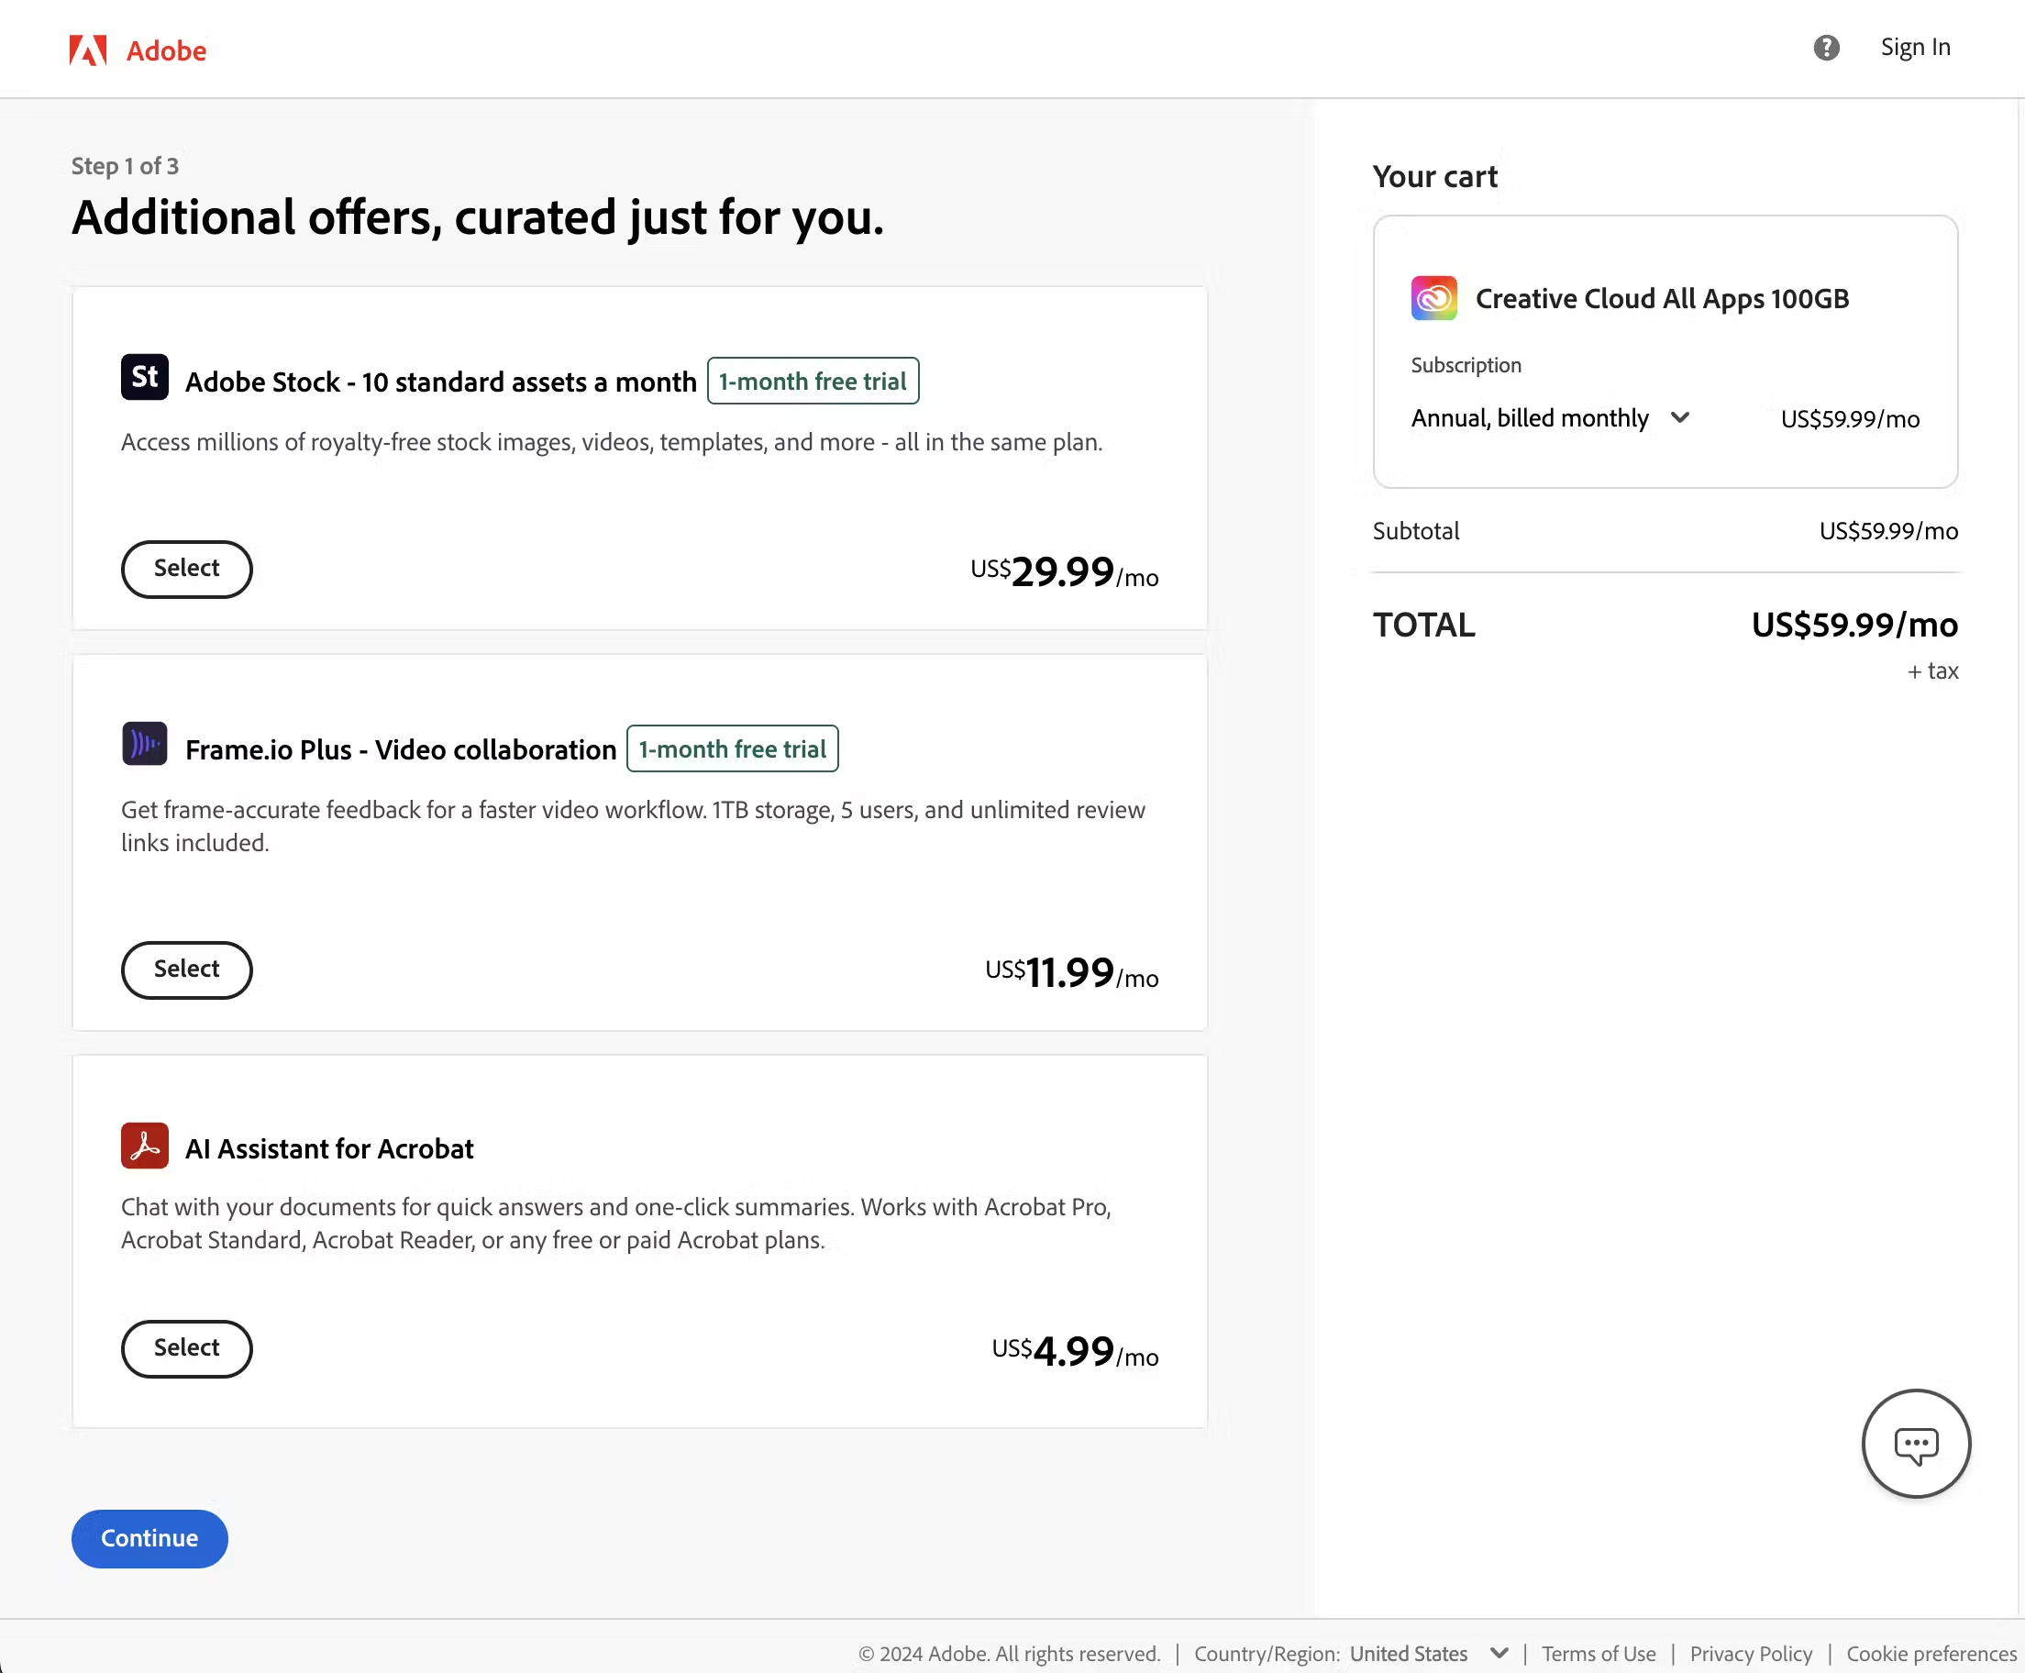
Task: Select the Adobe Stock offer
Action: tap(186, 569)
